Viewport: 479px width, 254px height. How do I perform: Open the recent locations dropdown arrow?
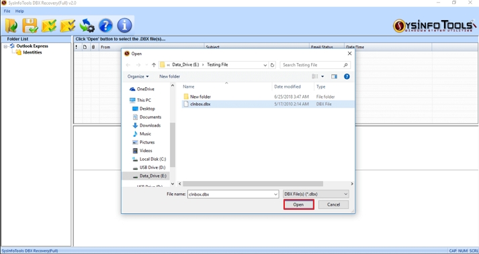tap(146, 65)
